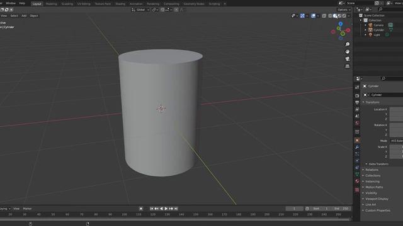
Task: Open the pivot point dropdown
Action: 155,10
